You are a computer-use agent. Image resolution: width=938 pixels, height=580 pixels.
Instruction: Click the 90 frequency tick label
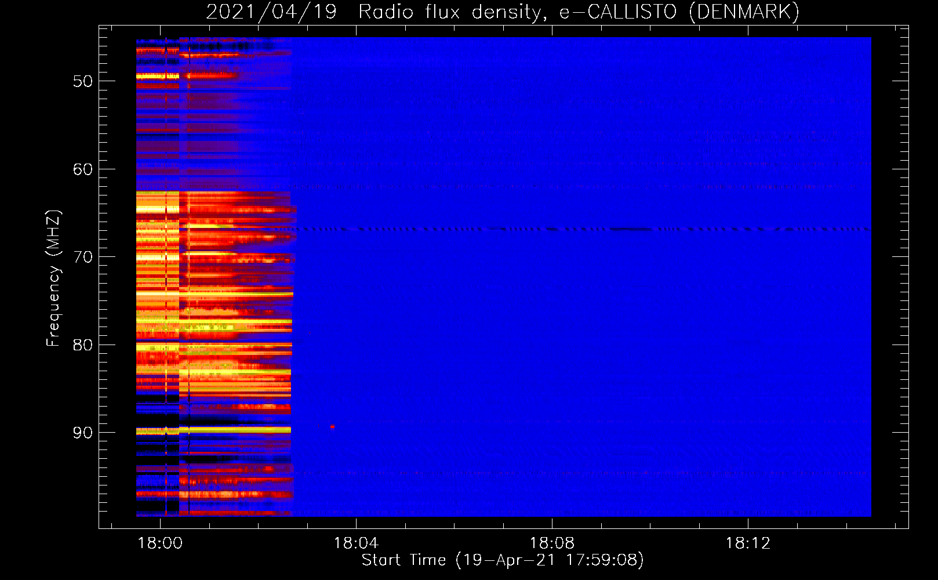click(83, 433)
